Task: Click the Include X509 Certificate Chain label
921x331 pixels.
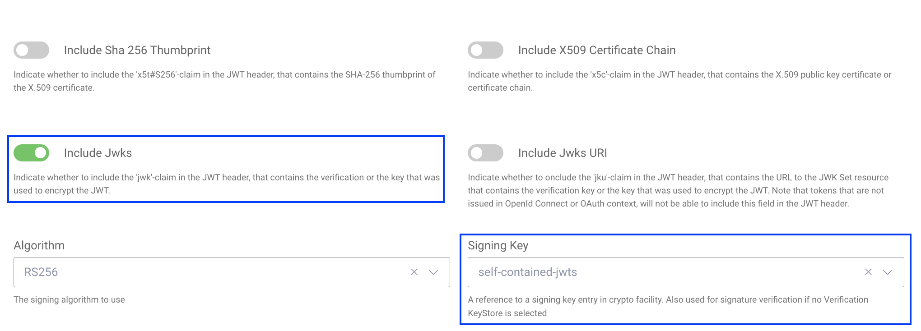Action: (x=597, y=50)
